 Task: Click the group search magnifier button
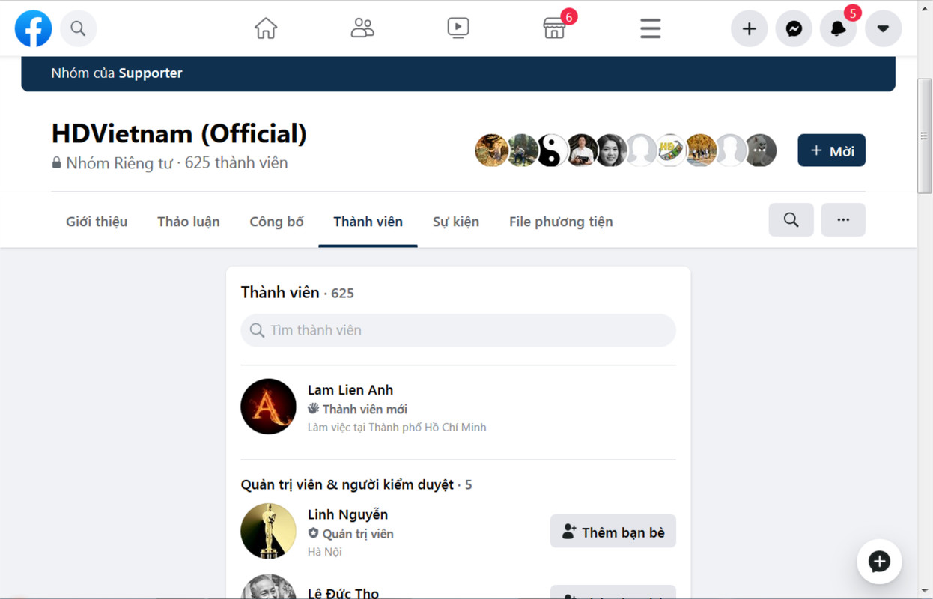[x=791, y=220]
